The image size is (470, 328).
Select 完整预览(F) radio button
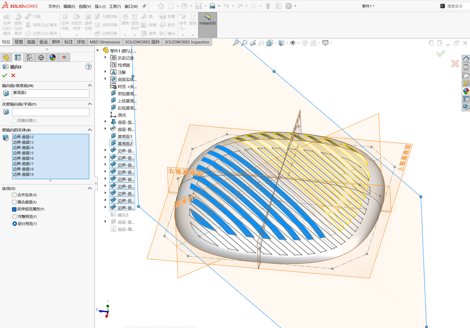[14, 216]
